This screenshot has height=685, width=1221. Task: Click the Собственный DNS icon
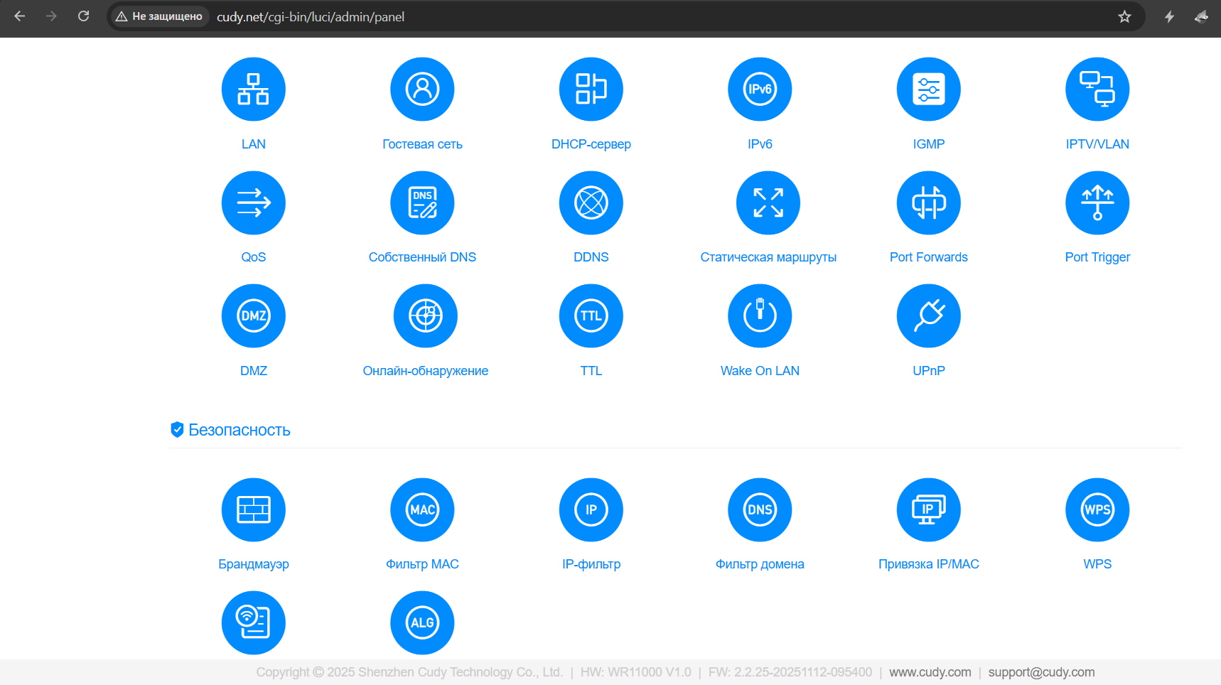tap(422, 203)
